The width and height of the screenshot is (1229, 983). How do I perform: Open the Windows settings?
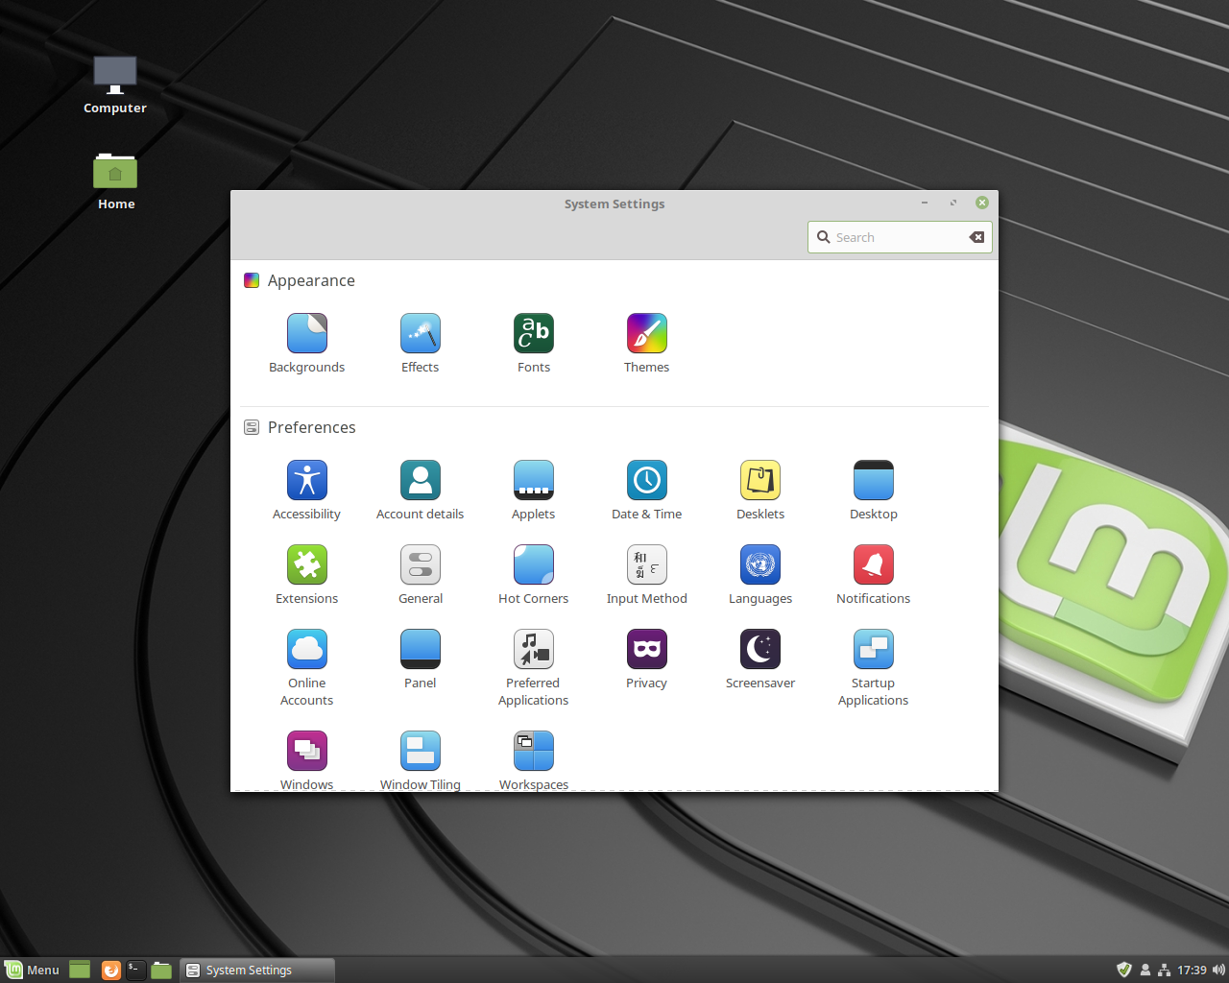point(307,760)
